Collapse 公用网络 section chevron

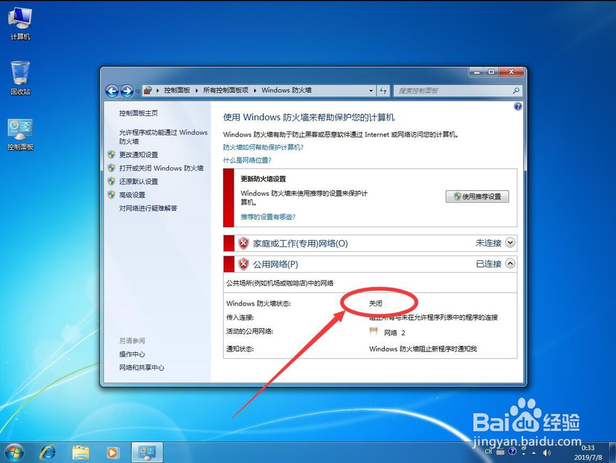[510, 263]
